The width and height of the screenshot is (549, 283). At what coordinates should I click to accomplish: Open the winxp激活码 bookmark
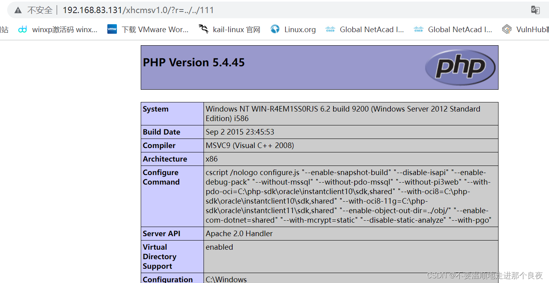point(64,29)
